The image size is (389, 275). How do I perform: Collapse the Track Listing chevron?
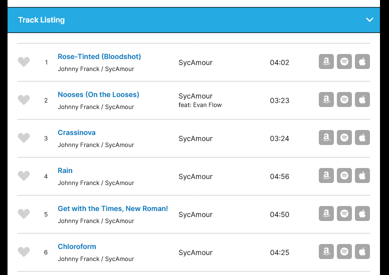click(x=370, y=20)
